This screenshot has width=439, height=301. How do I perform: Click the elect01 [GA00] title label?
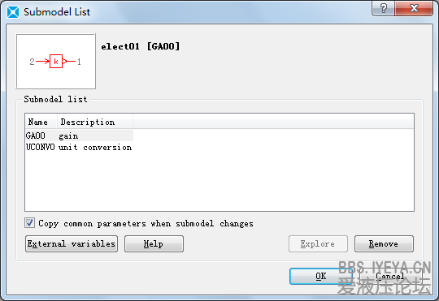(141, 46)
